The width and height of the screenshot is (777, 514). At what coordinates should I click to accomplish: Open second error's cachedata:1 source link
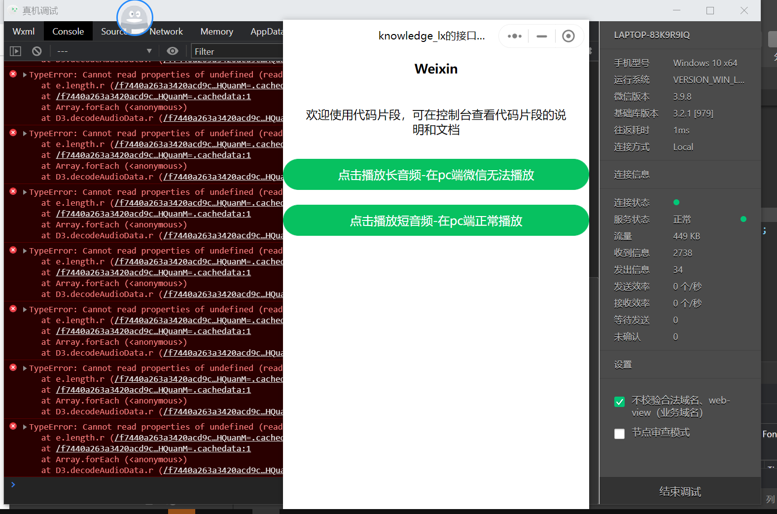pyautogui.click(x=153, y=155)
